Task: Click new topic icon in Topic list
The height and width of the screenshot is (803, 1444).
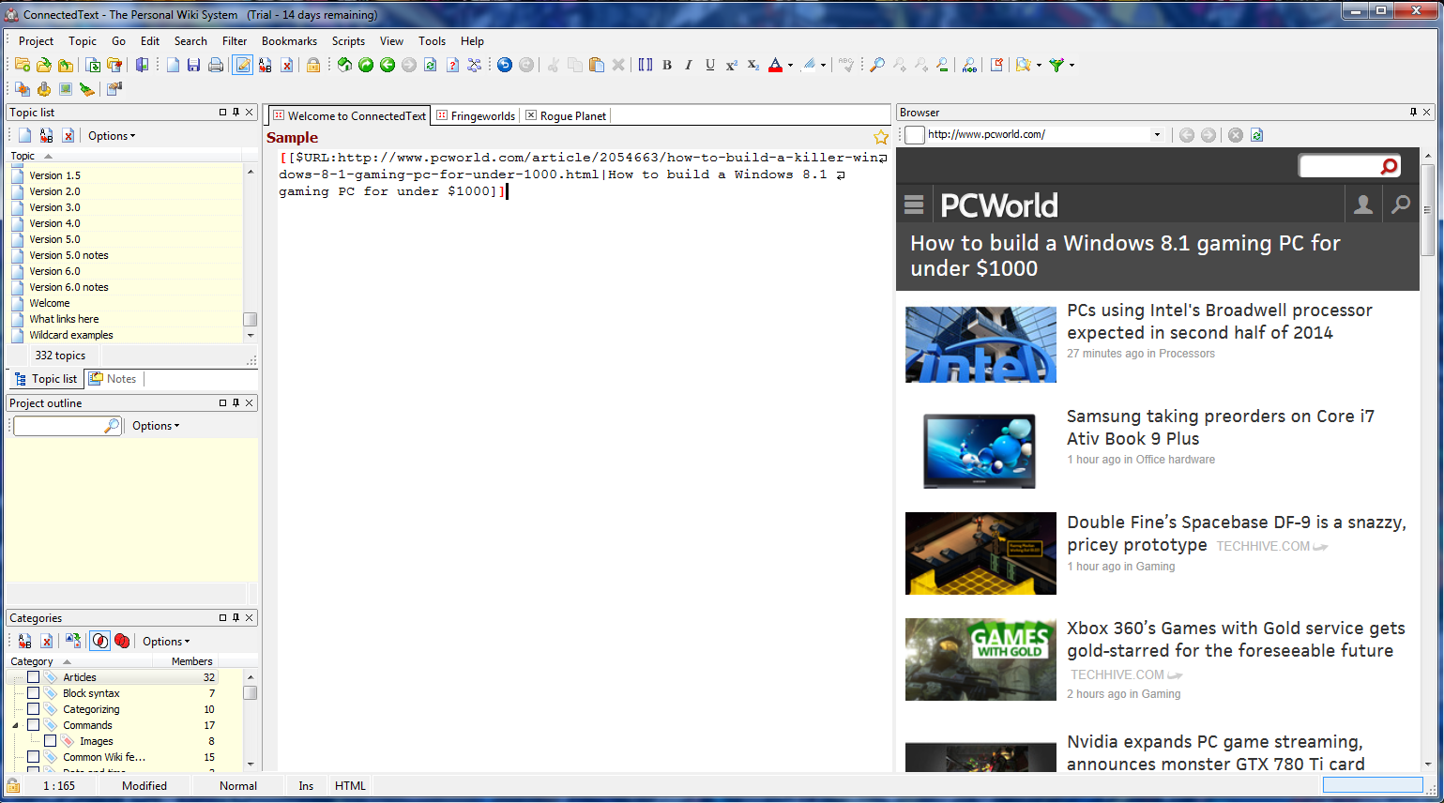Action: click(25, 136)
